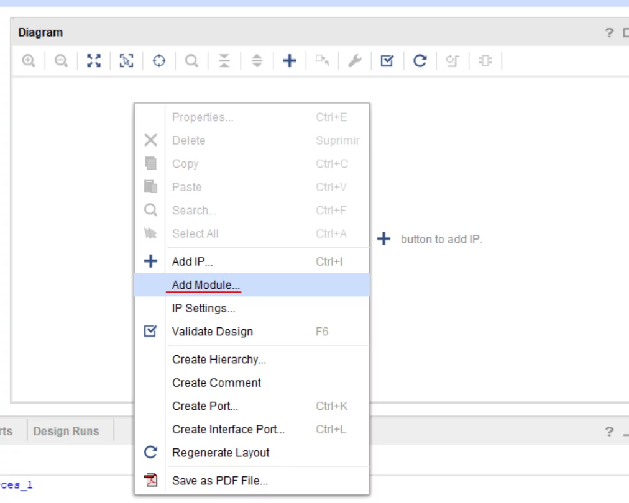Image resolution: width=629 pixels, height=503 pixels.
Task: Click the Zoom Fit toolbar icon
Action: (x=93, y=60)
